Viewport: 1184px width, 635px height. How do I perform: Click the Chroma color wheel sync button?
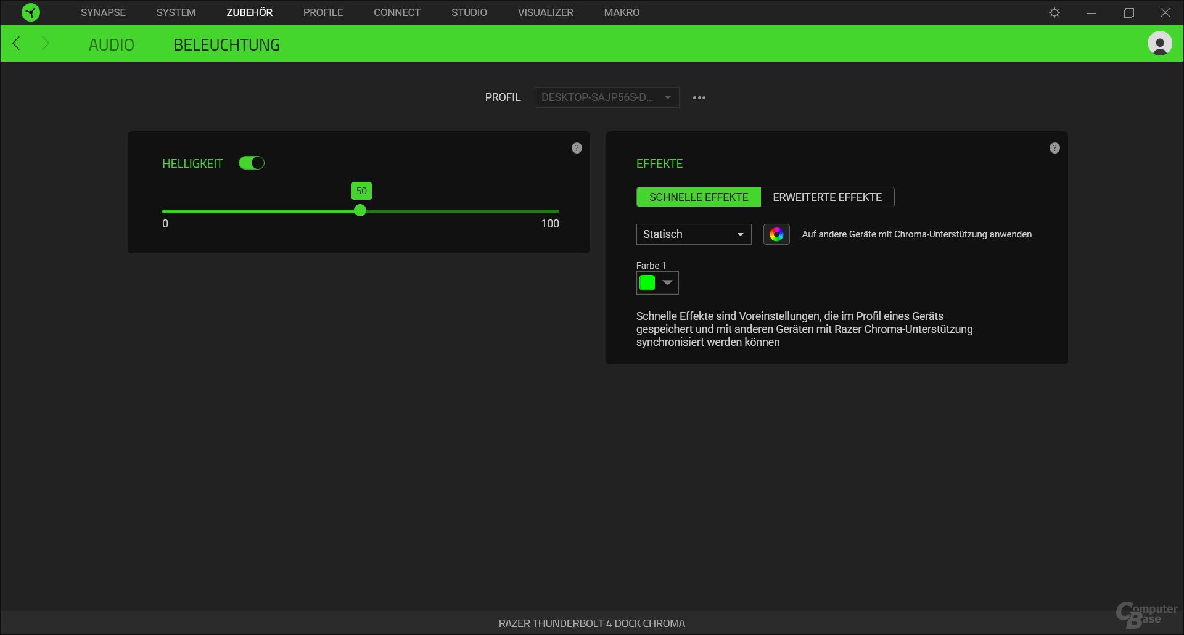click(x=776, y=234)
